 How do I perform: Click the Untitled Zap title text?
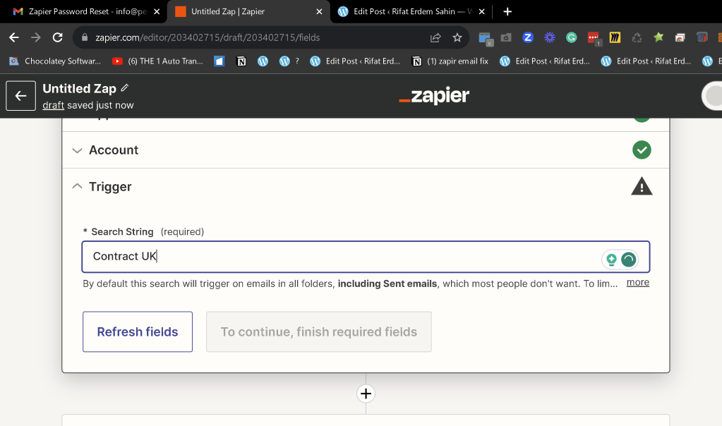pos(79,88)
